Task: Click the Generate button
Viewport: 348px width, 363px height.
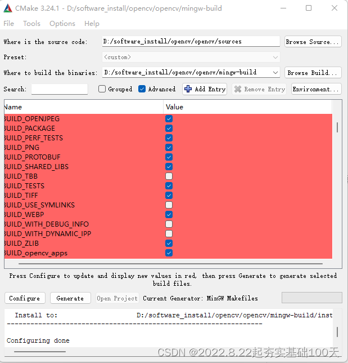Action: (70, 298)
